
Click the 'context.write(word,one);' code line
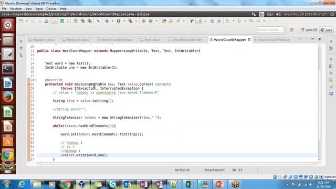[84, 155]
